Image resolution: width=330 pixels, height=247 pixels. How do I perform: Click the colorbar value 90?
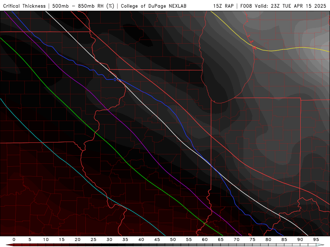pos(300,240)
